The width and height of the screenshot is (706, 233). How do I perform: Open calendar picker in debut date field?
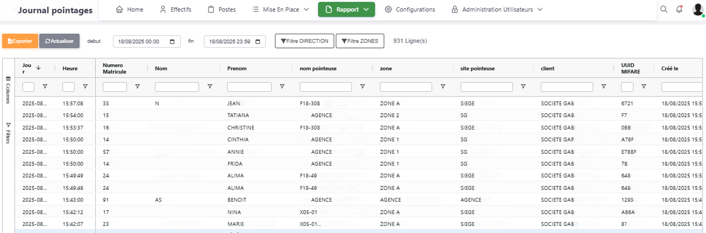[172, 42]
